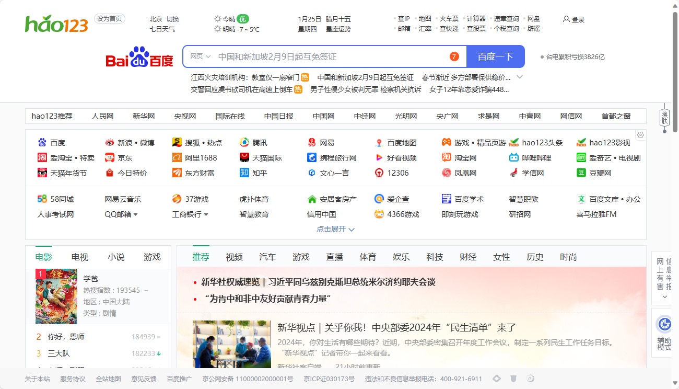Viewport: 679px width, 389px height.
Task: Open the hao123 logo homepage link
Action: 56,24
